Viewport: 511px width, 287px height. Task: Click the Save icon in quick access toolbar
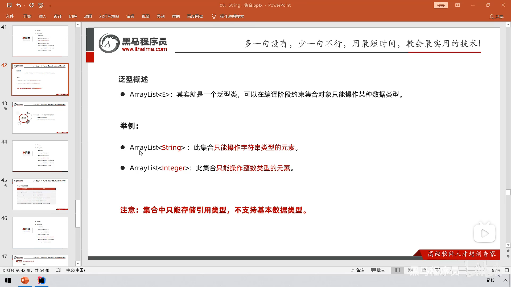point(9,5)
